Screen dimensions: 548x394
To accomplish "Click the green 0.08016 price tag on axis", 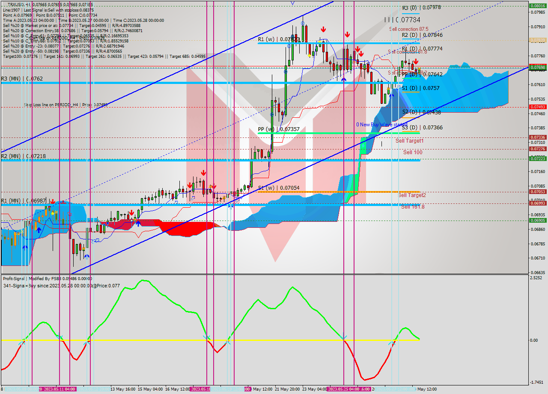I will [537, 6].
